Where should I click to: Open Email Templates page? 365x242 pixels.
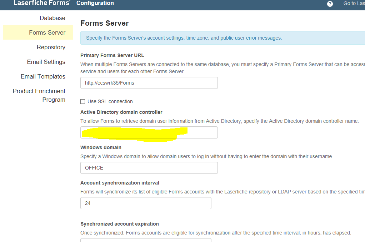43,76
